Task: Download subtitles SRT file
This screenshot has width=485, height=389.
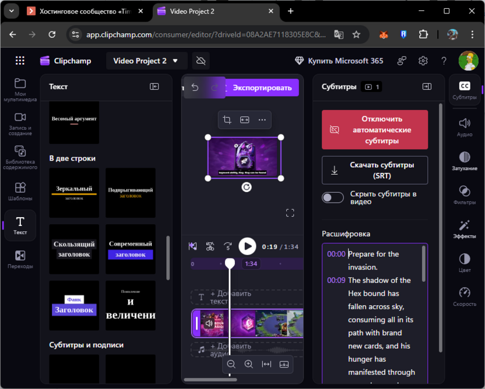Action: pyautogui.click(x=375, y=170)
